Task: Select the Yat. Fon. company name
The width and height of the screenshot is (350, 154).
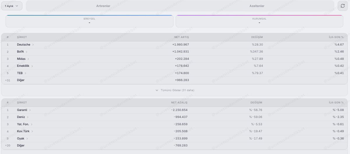Action: 23,124
